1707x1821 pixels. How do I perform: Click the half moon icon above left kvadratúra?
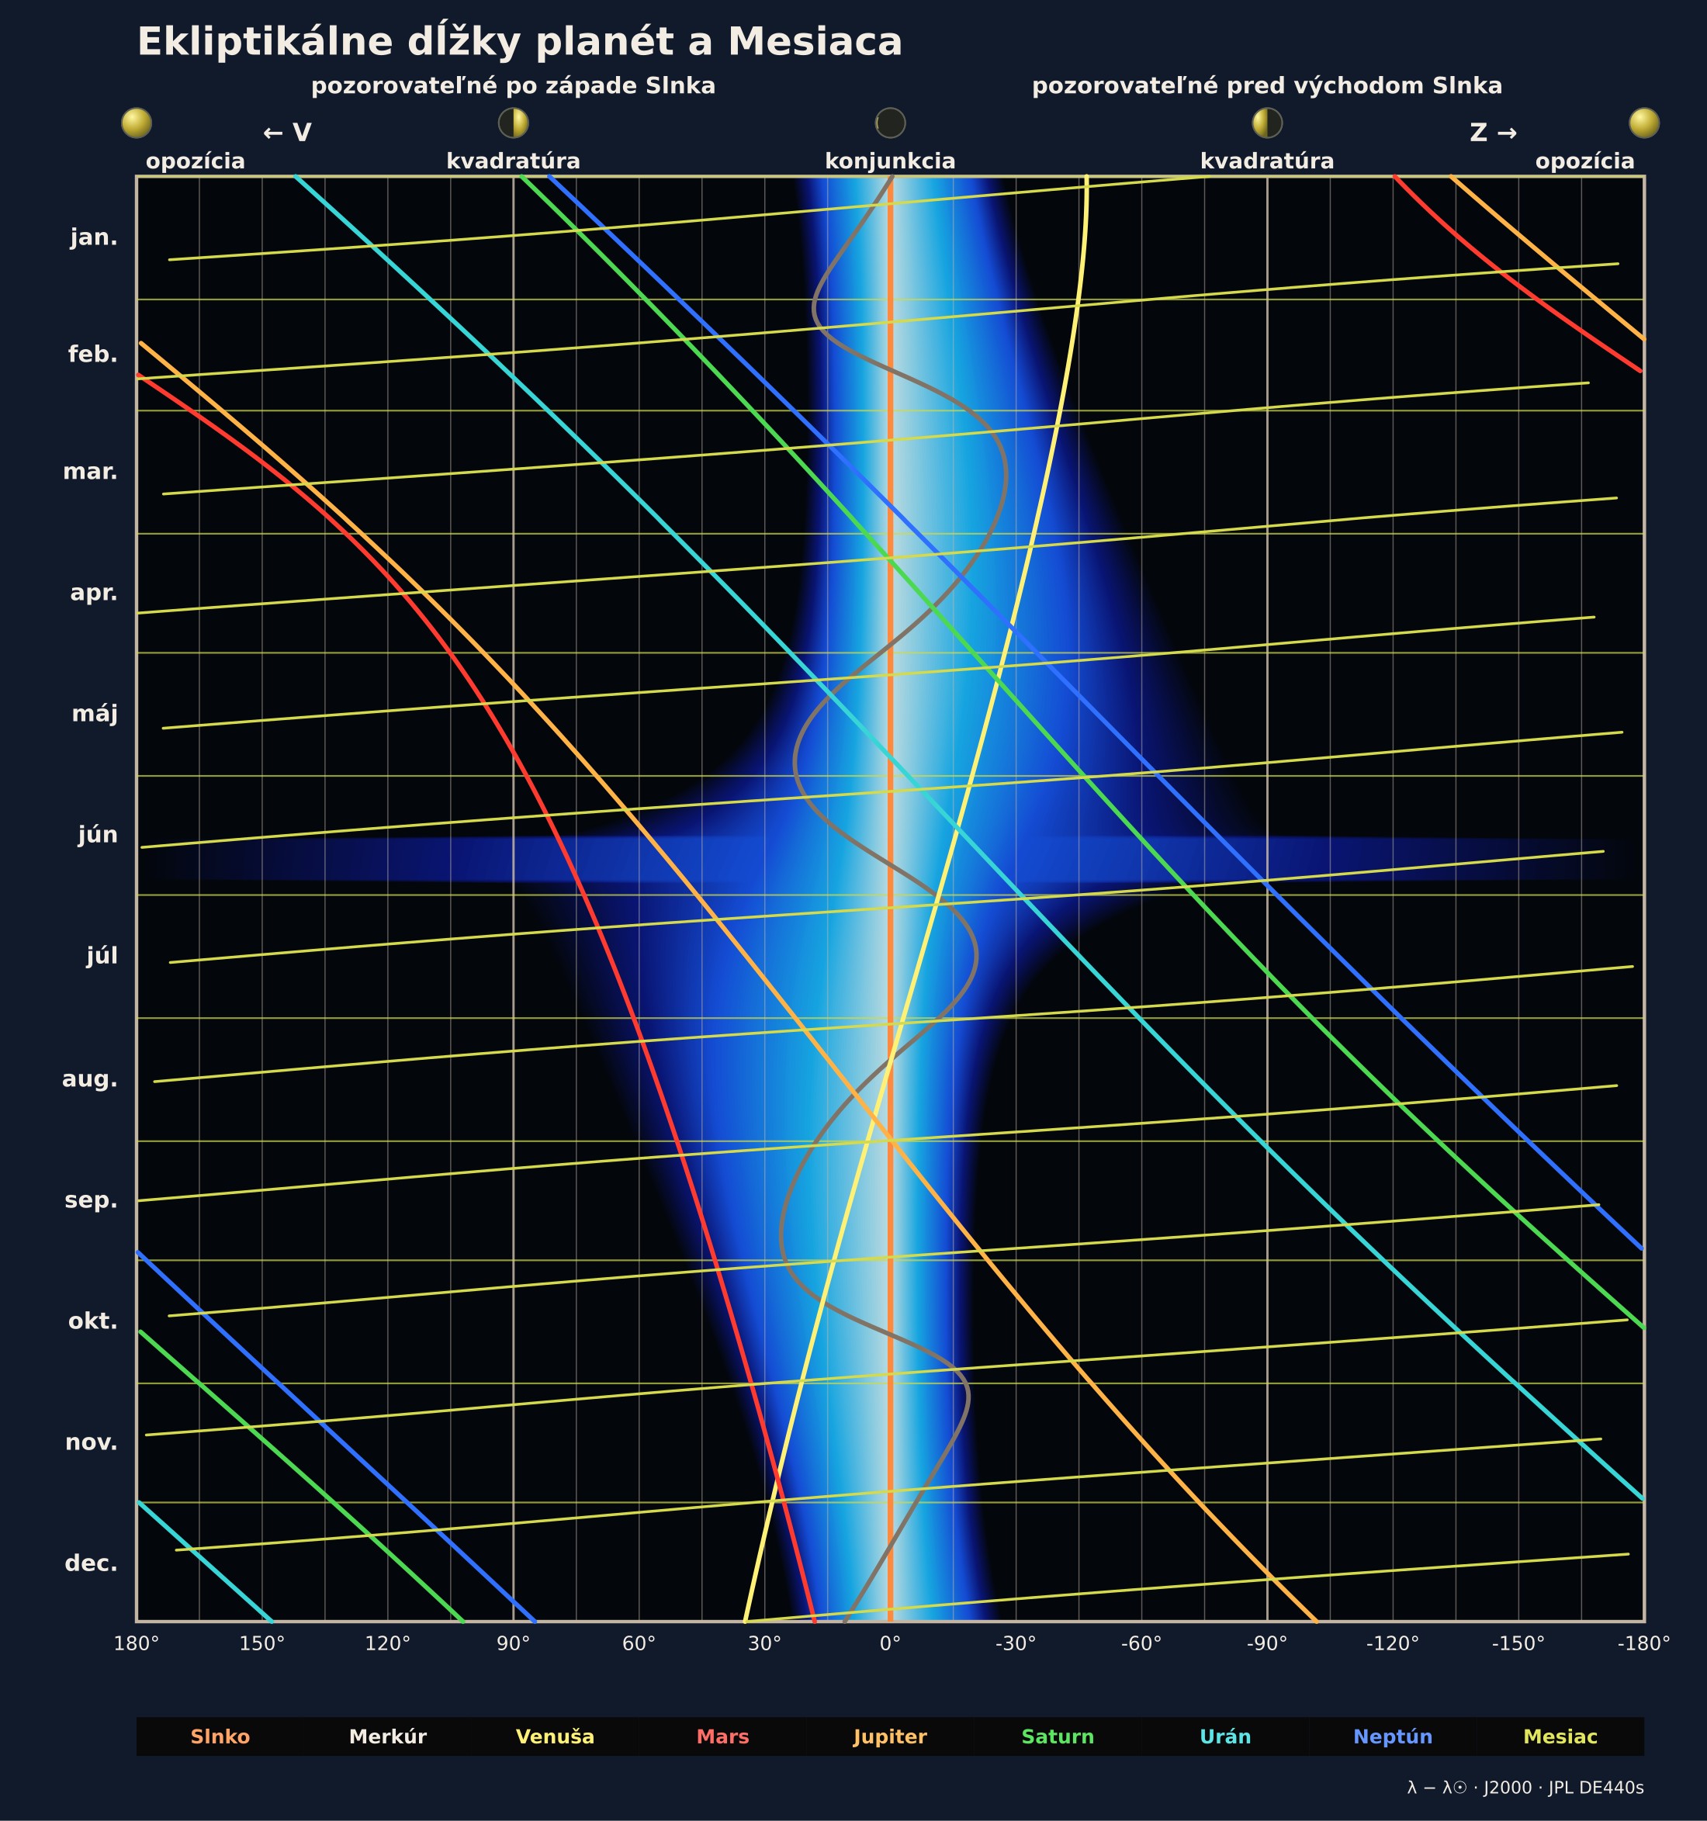tap(513, 123)
